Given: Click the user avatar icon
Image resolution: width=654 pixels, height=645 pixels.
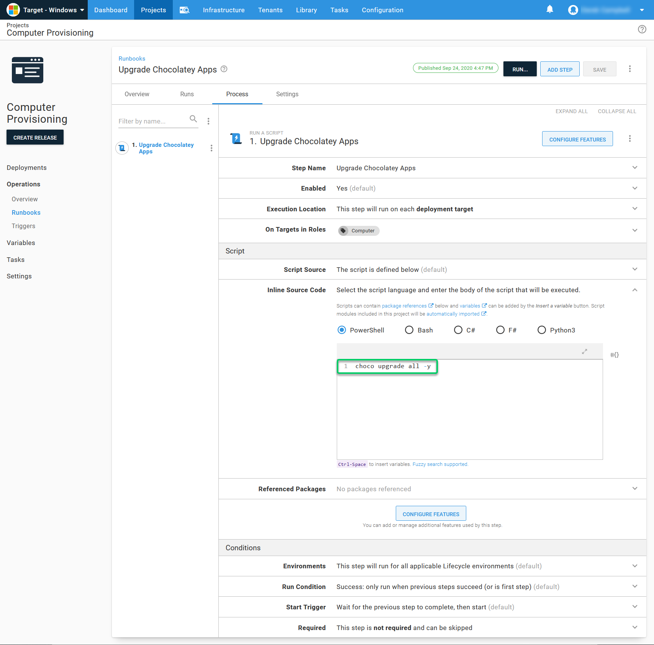Looking at the screenshot, I should click(573, 10).
